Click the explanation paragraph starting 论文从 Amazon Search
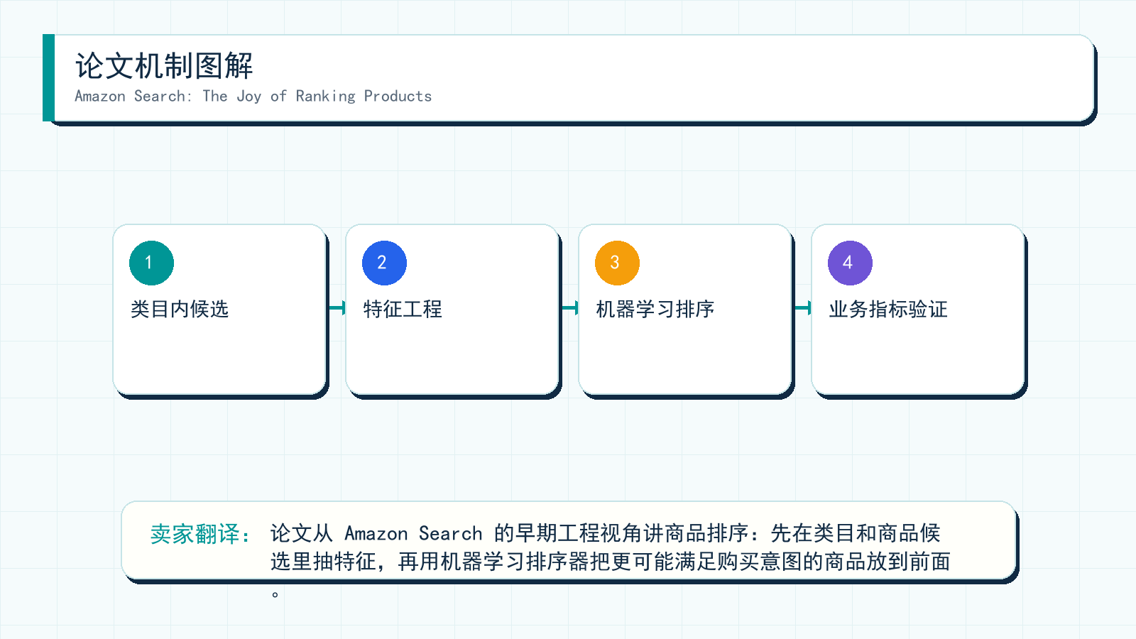 click(x=611, y=561)
